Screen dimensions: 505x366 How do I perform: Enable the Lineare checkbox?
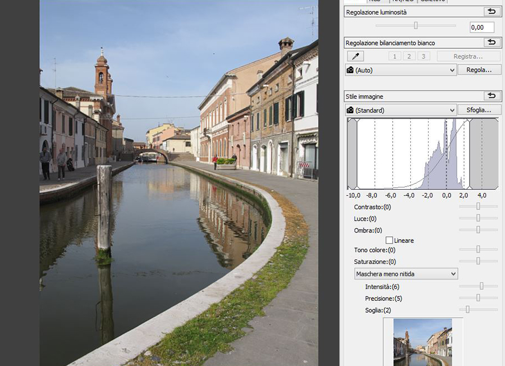coord(390,240)
